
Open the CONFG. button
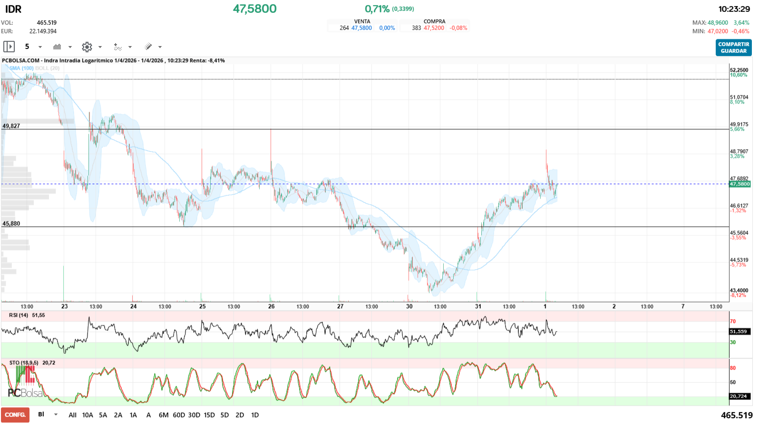15,415
